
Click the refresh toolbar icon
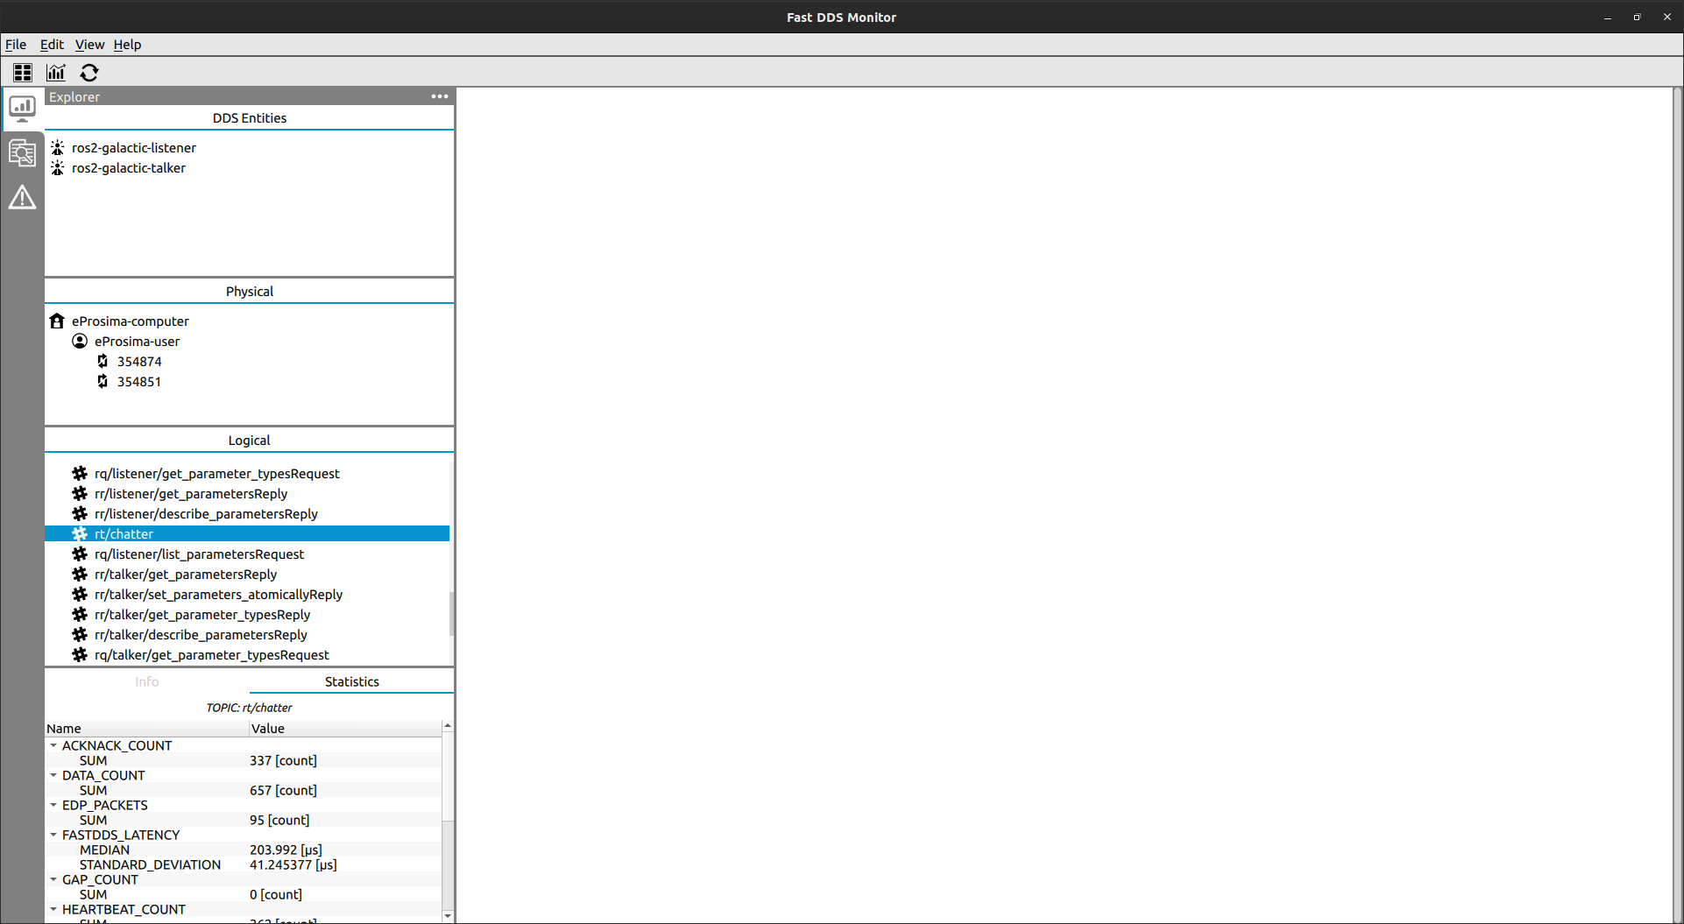pyautogui.click(x=89, y=73)
